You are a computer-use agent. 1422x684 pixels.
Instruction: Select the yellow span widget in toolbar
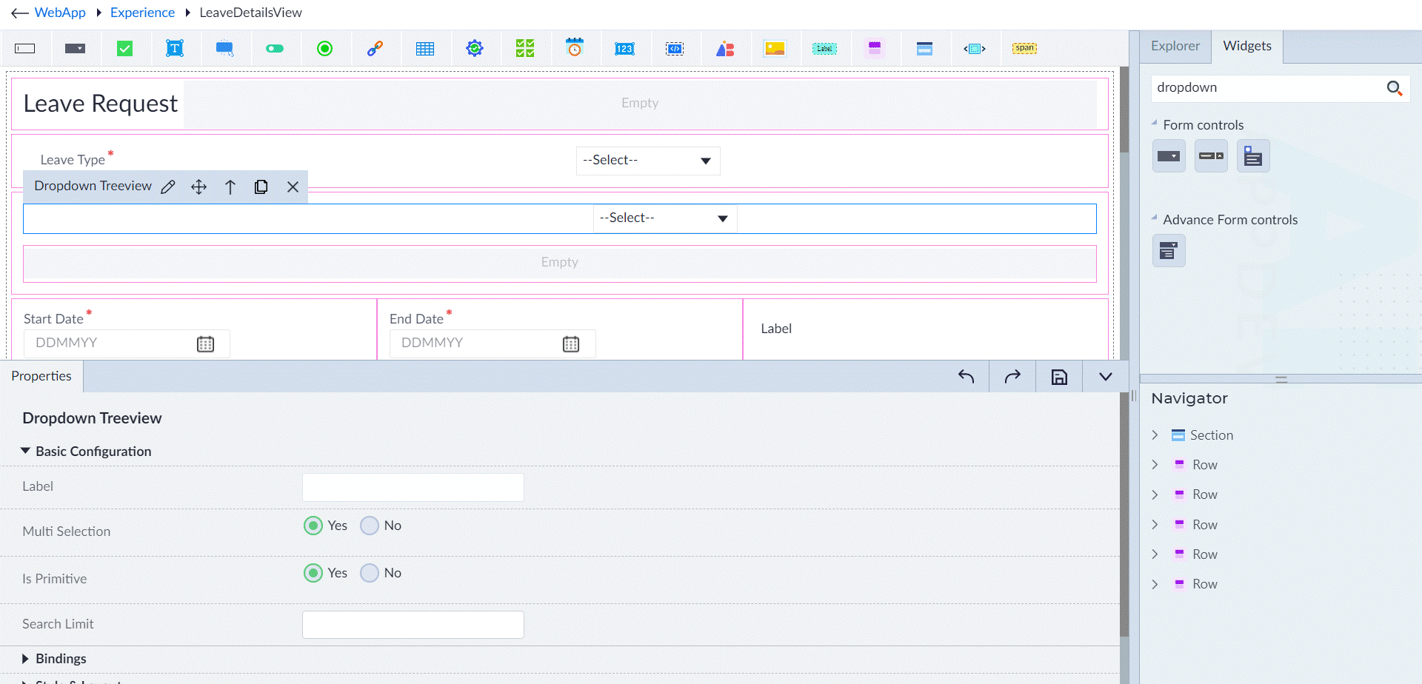tap(1025, 49)
